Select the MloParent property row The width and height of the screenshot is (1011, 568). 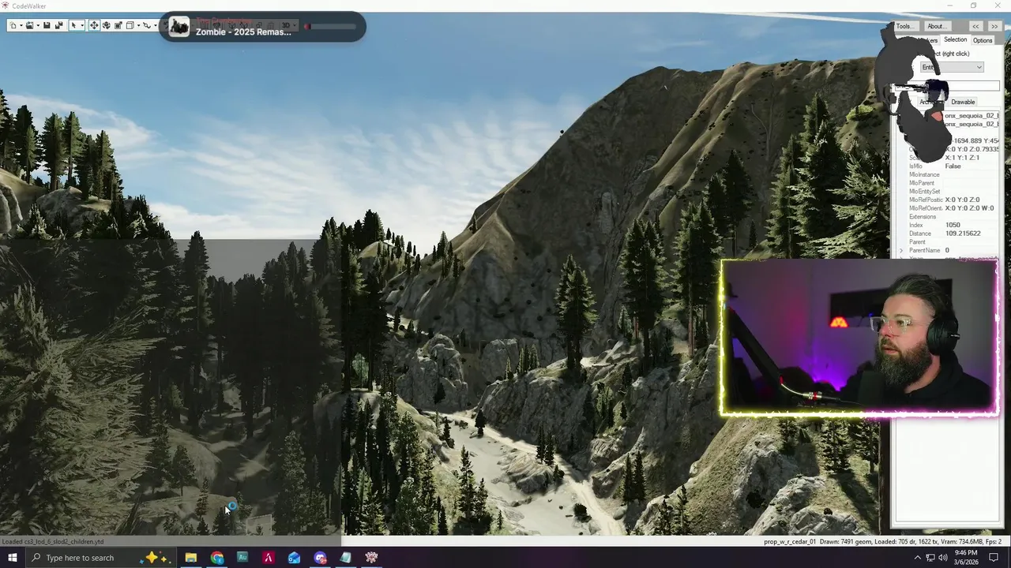coord(953,183)
